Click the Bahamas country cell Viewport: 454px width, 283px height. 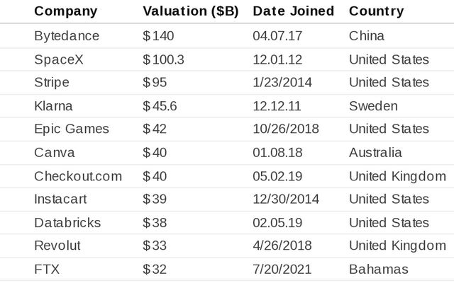(x=378, y=269)
